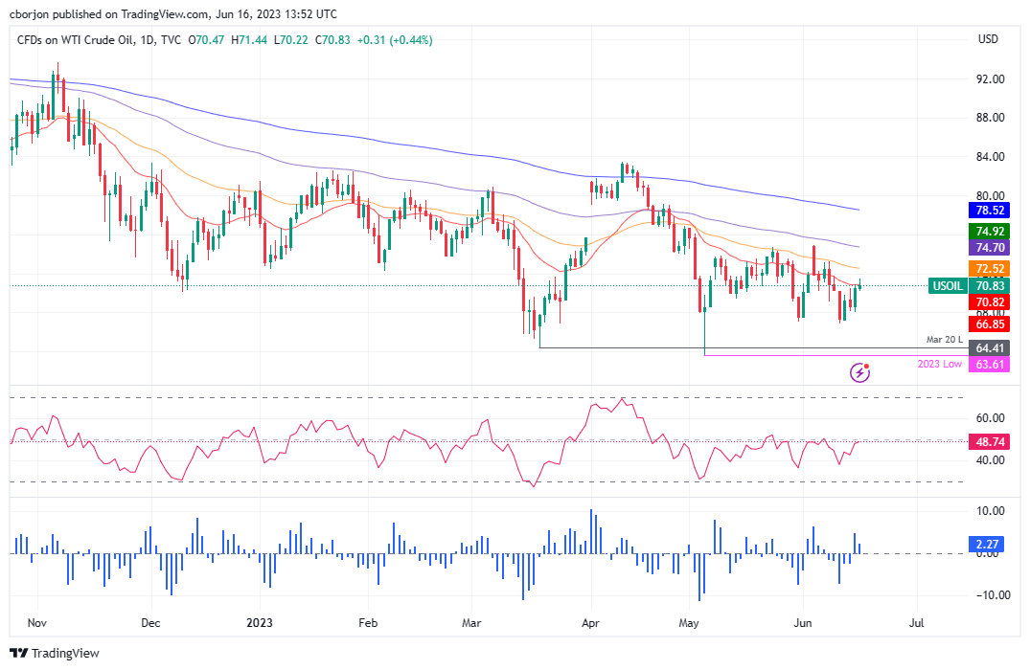Image resolution: width=1030 pixels, height=670 pixels.
Task: Toggle the orange moving average label 72.52
Action: pos(989,269)
